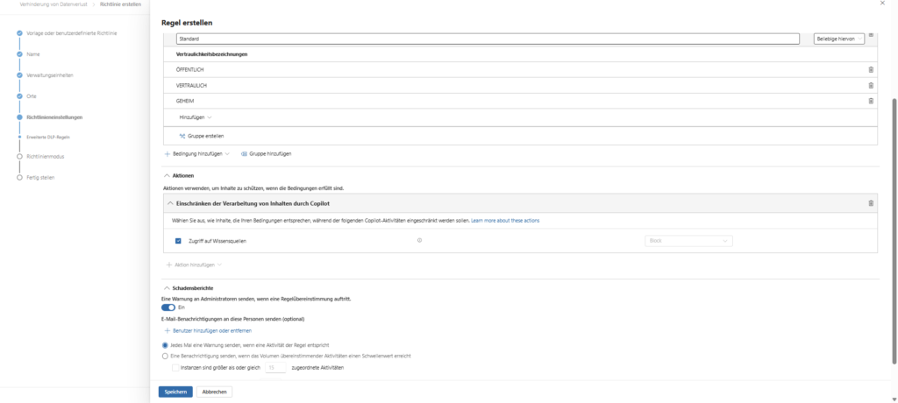Screen dimensions: 898x403
Task: Open the Beliebige hiervon dropdown
Action: [840, 39]
